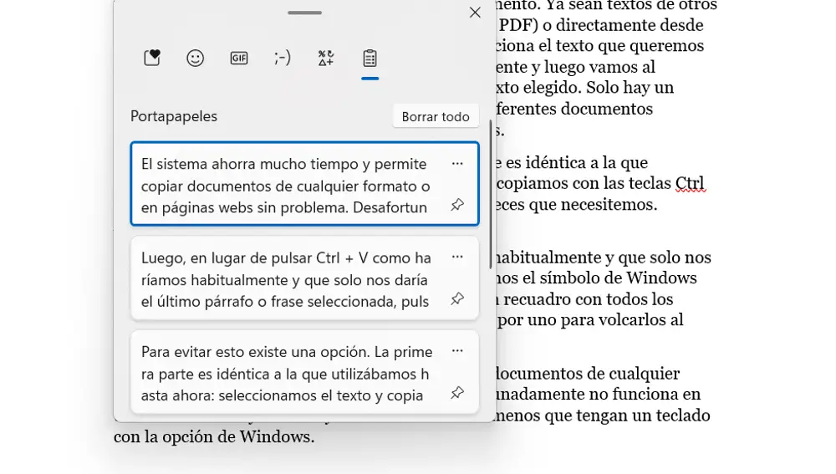The width and height of the screenshot is (836, 474).
Task: Switch to the GIF tab
Action: 239,58
